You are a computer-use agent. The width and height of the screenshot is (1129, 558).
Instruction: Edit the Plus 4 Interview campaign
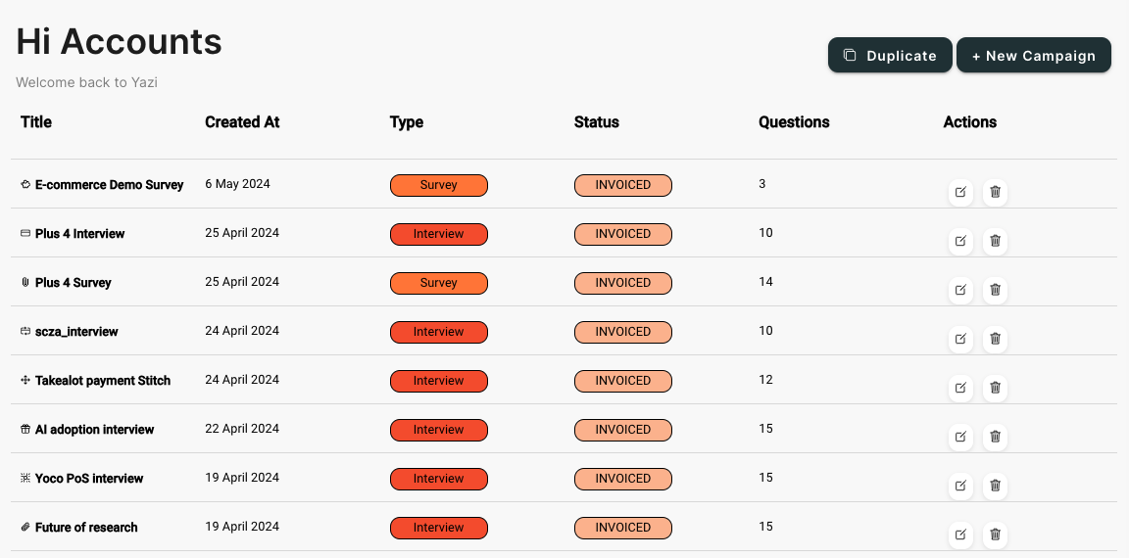click(960, 241)
